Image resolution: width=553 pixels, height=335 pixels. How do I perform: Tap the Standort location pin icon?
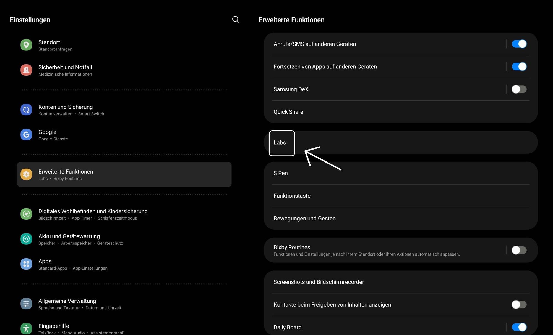pyautogui.click(x=26, y=45)
